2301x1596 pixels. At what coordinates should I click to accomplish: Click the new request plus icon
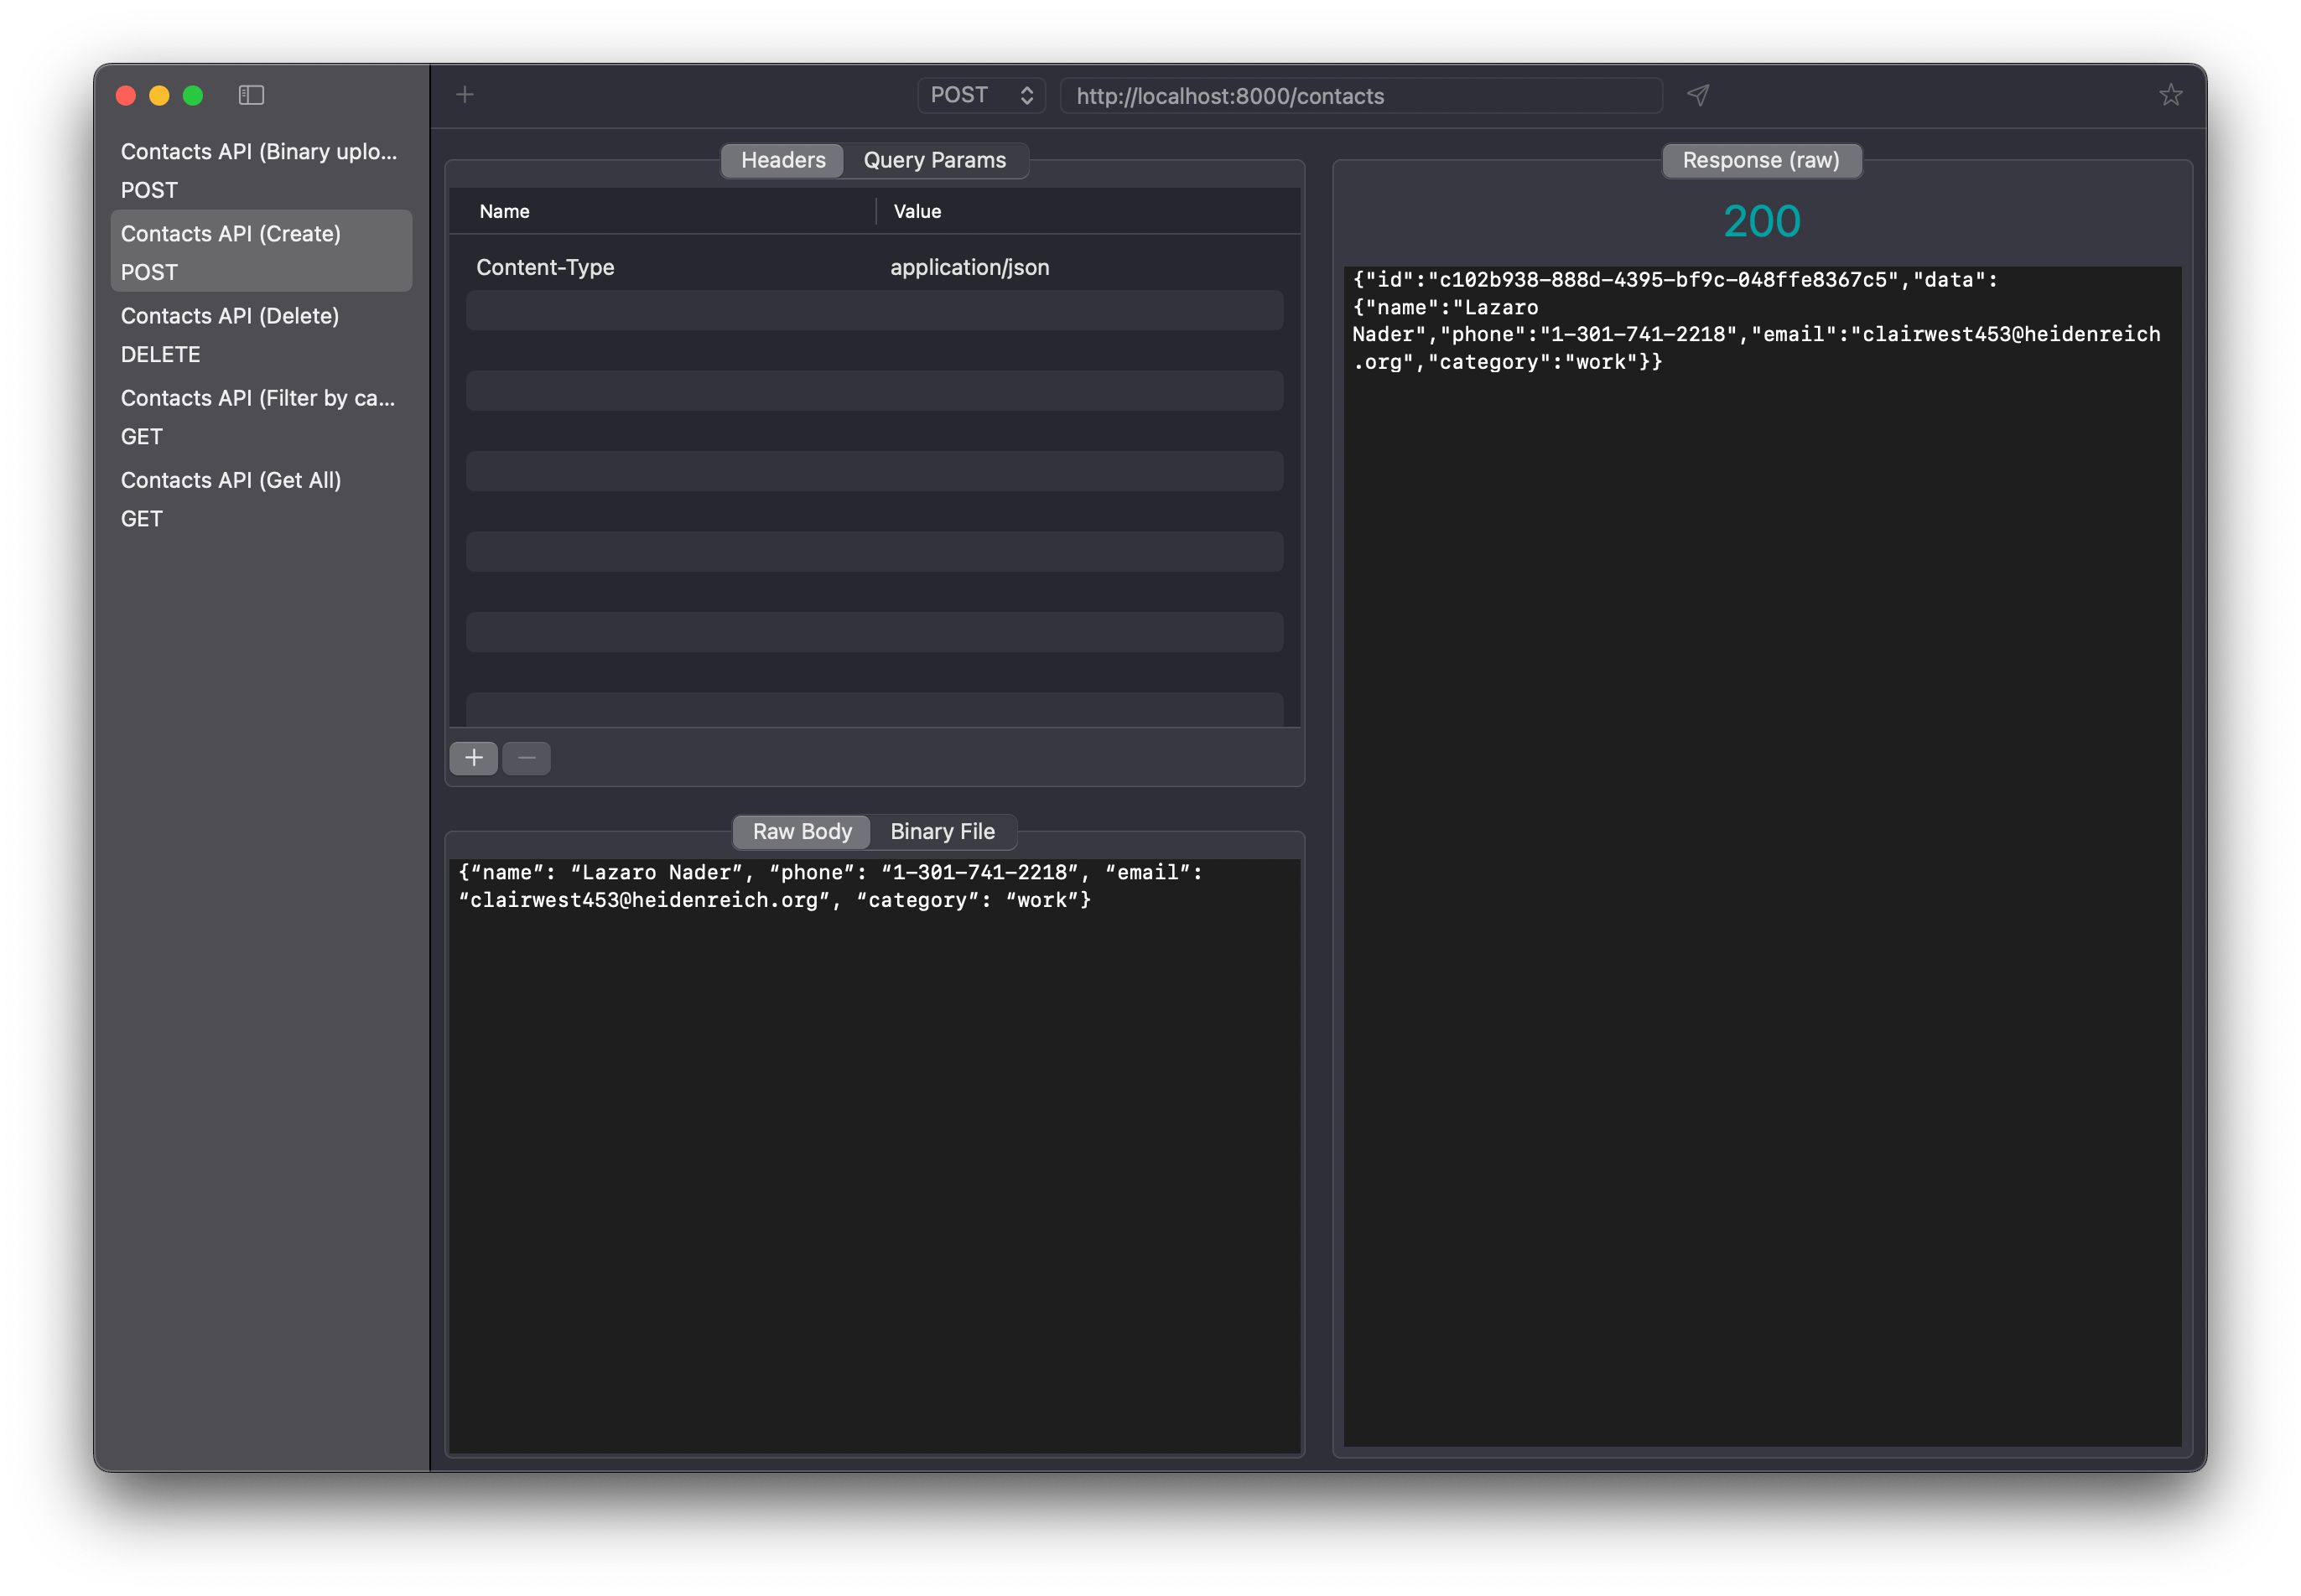click(x=465, y=95)
